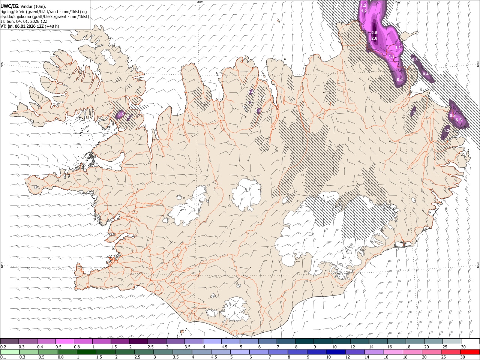This screenshot has height=360, width=480.
Task: Select the lavender upper legend swatch between 4 and 4.5
Action: pos(212,341)
